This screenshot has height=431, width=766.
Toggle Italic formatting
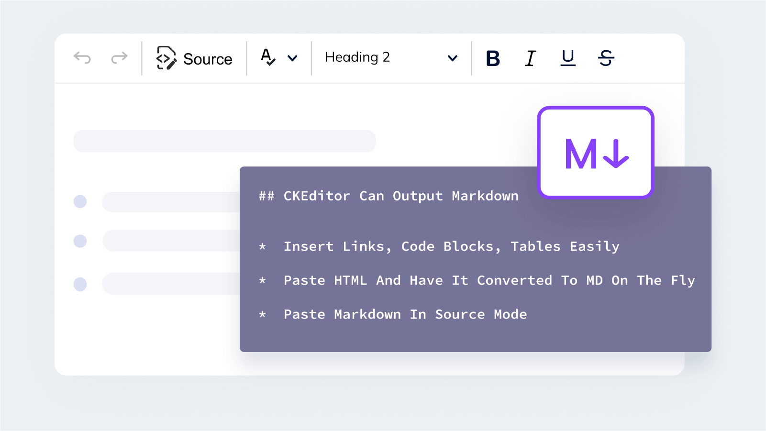[530, 58]
